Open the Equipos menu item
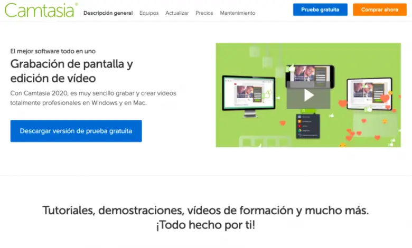The image size is (412, 248). [x=149, y=13]
